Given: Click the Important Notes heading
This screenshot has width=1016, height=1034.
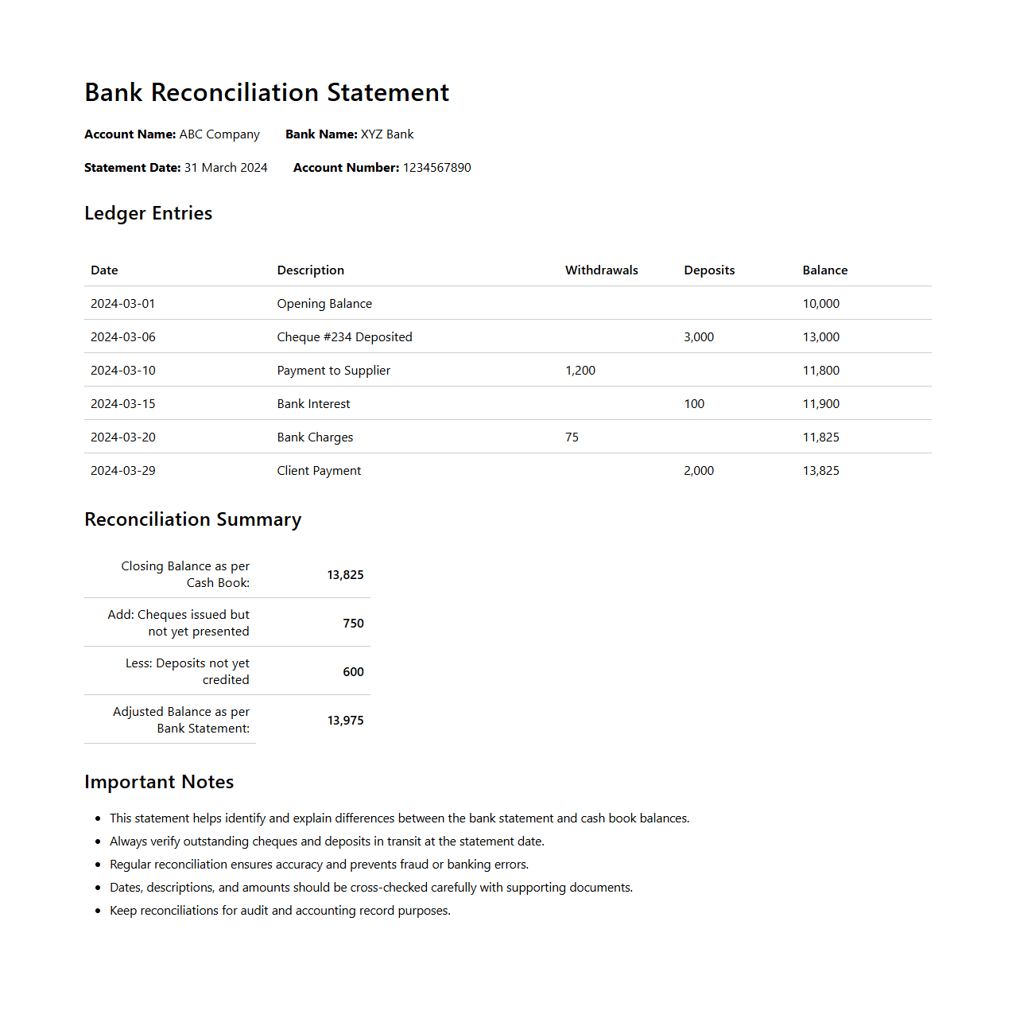Looking at the screenshot, I should pos(159,782).
